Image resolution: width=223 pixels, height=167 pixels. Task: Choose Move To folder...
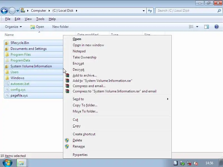point(117,111)
